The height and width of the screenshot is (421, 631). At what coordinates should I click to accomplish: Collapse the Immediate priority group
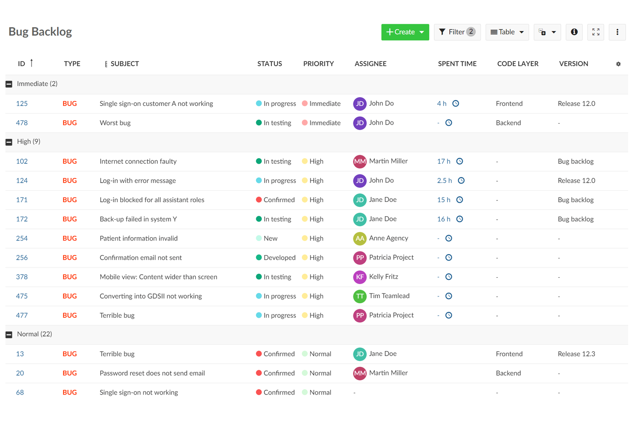(9, 84)
